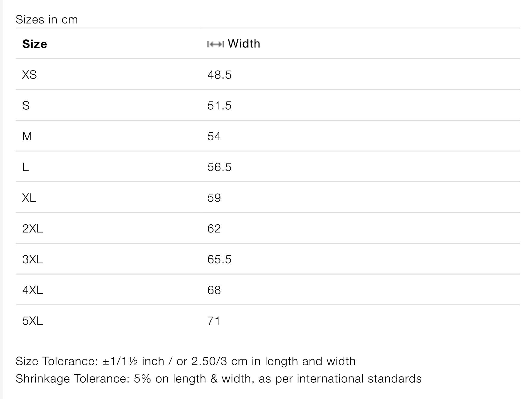The height and width of the screenshot is (399, 528).
Task: Select the 4XL size row label
Action: (x=33, y=290)
